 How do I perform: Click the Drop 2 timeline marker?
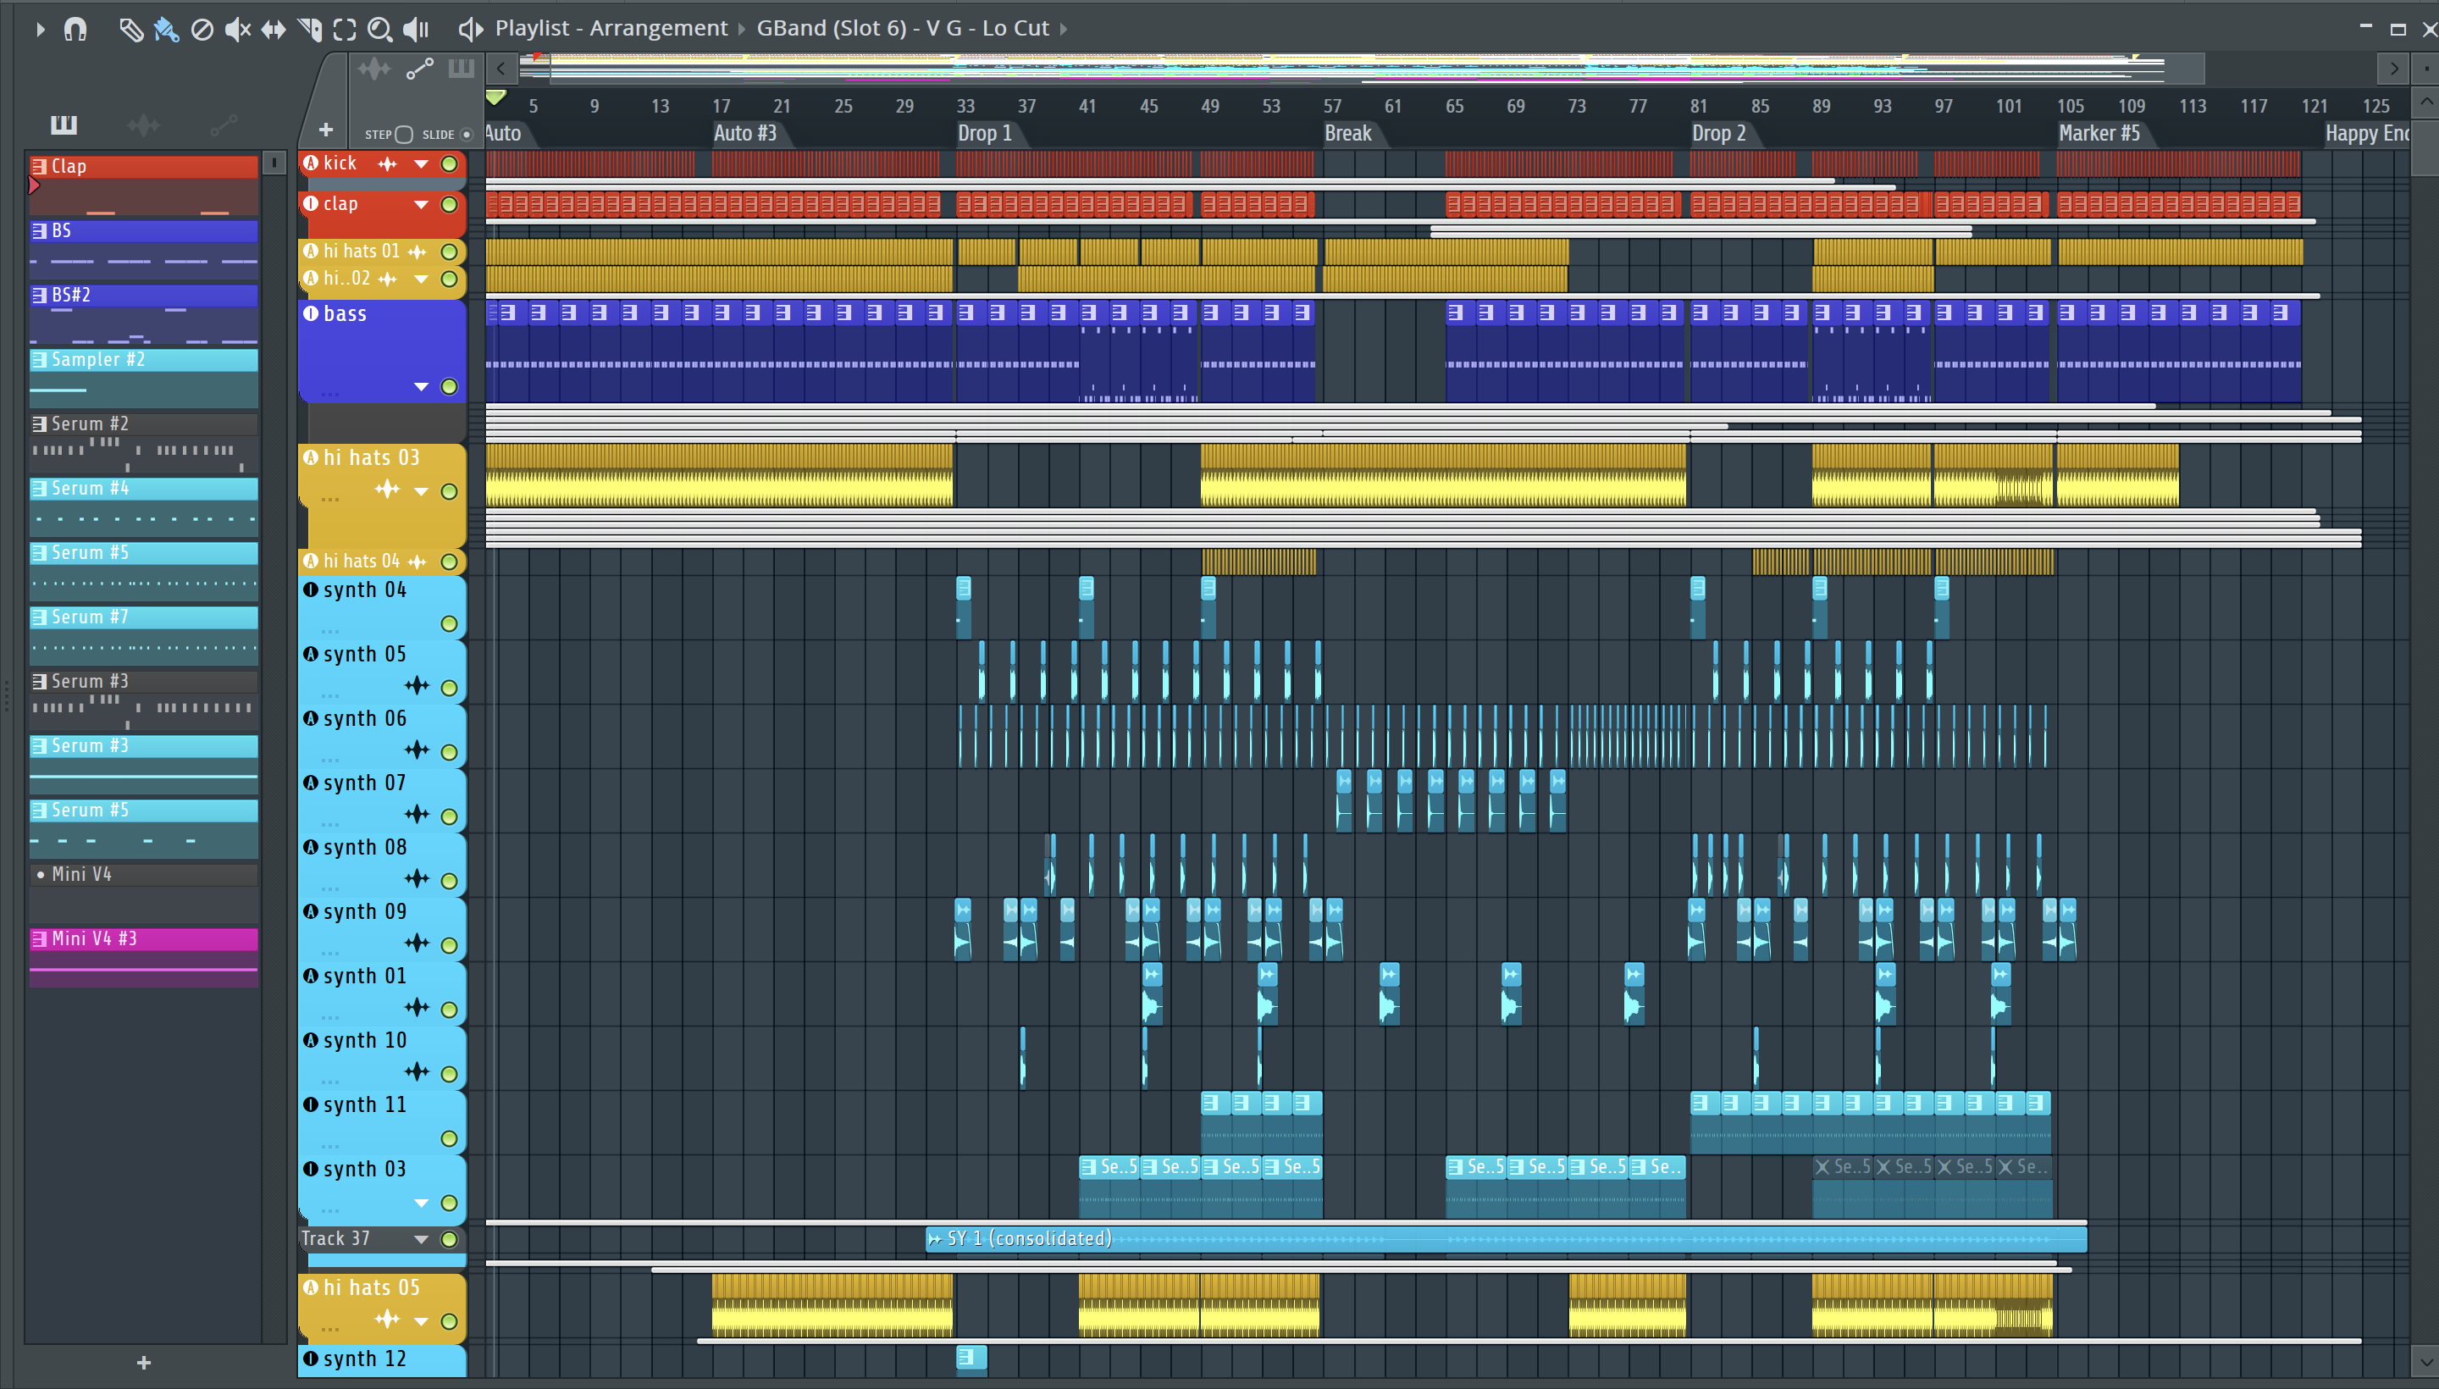click(x=1719, y=134)
